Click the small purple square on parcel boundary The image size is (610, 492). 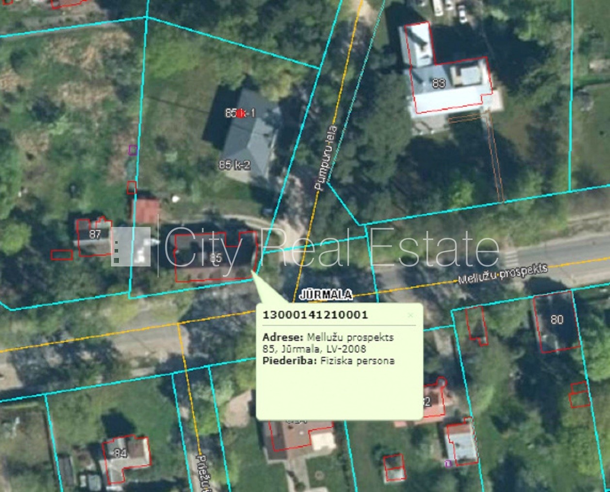132,150
